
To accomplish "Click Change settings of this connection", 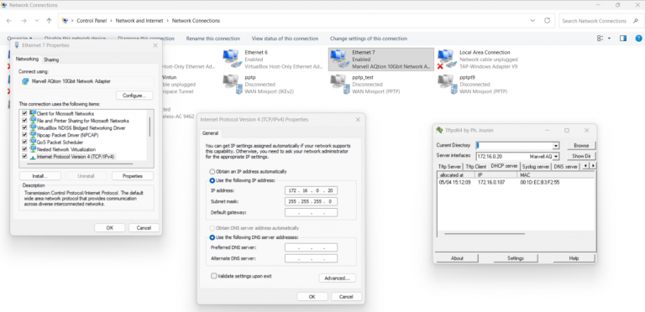I will [x=369, y=39].
